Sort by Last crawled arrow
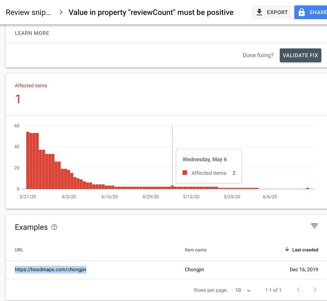Screen dimensions: 327x301 [287, 250]
